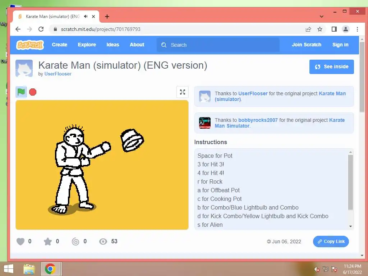Click the views eye icon
Screen dimensions: 368x276
pyautogui.click(x=103, y=241)
